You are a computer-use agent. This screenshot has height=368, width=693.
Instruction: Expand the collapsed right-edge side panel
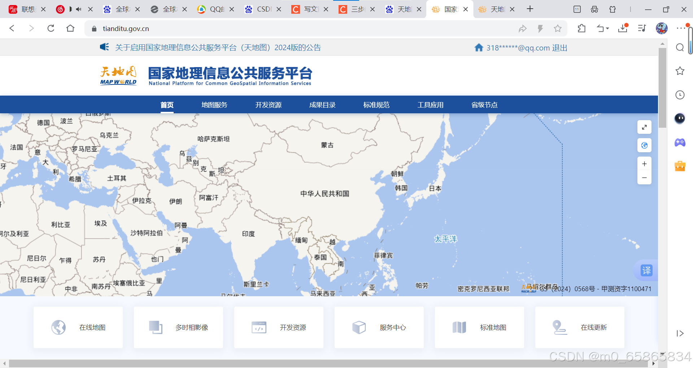coord(680,333)
